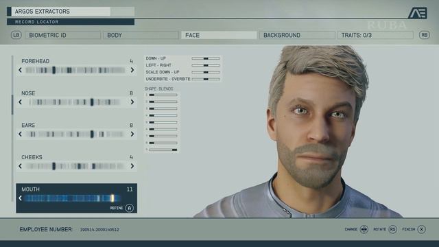
Task: Click the A button icon next to Refine
Action: coord(130,208)
